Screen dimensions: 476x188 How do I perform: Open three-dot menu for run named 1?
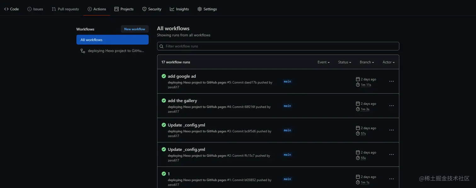[x=391, y=179]
